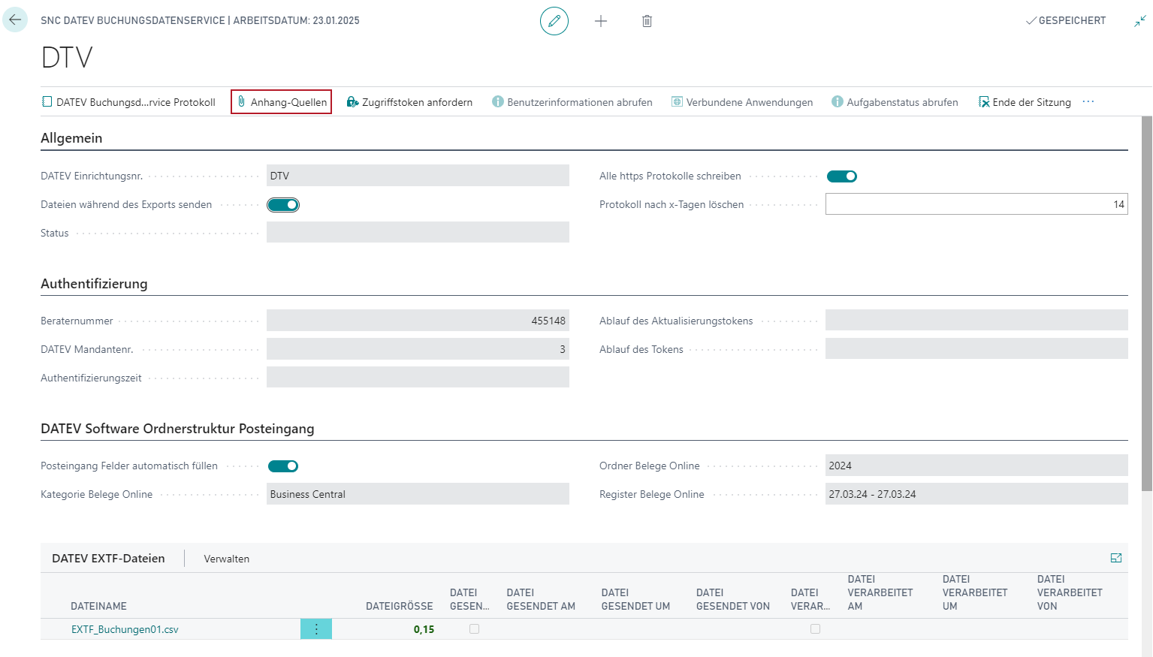Open DATEV Buchungsdatenservice Protokoll
Screen dimensions: 1153x657
128,102
